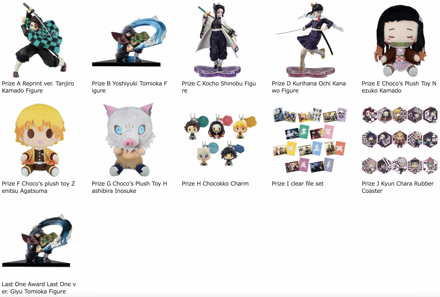Click the Kyun Chara Rubber Coaster image
The height and width of the screenshot is (297, 440).
tap(400, 140)
